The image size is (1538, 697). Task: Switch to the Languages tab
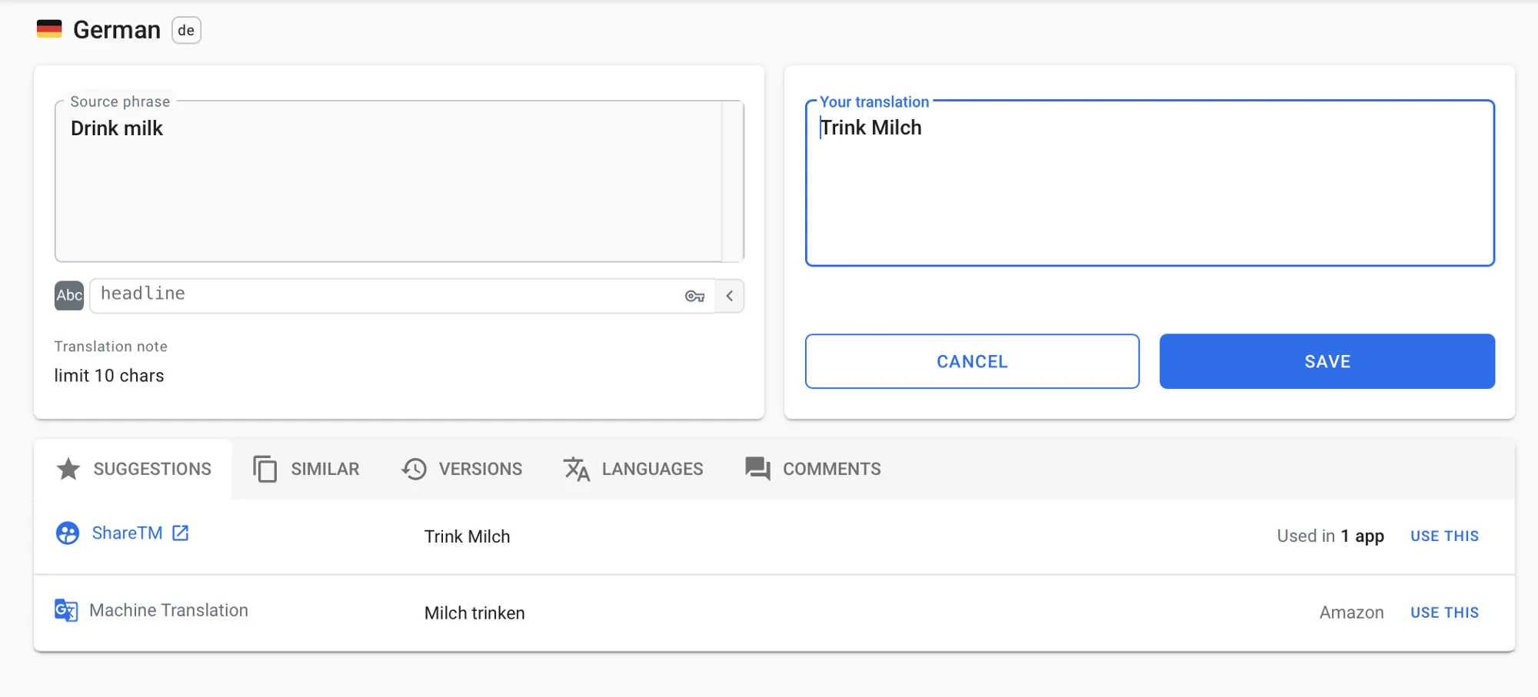click(x=633, y=469)
